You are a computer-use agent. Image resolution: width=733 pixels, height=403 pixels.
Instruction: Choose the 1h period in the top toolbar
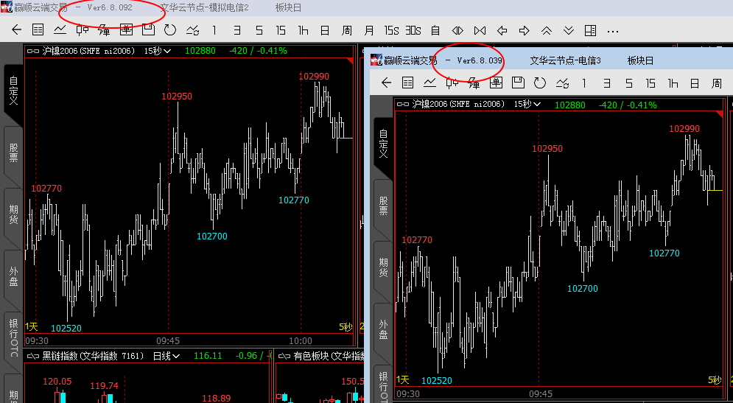point(303,30)
